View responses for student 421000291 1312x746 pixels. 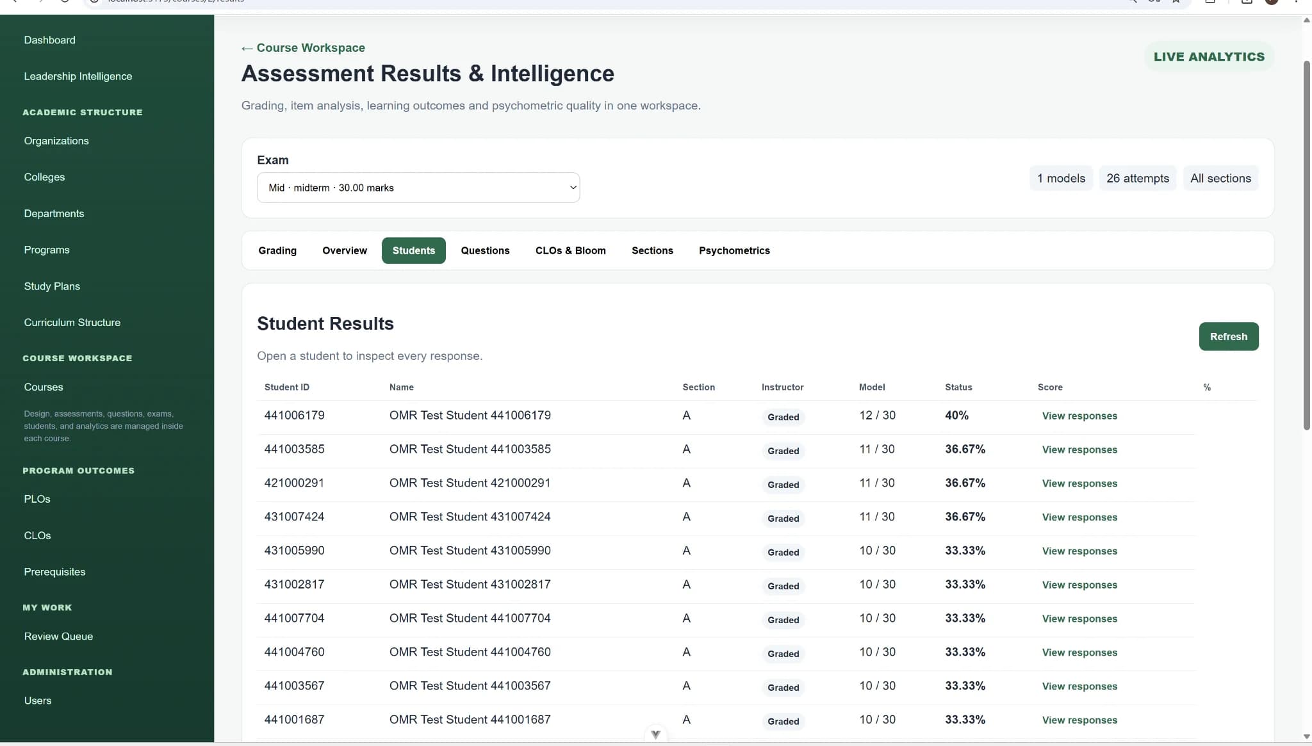(x=1079, y=484)
